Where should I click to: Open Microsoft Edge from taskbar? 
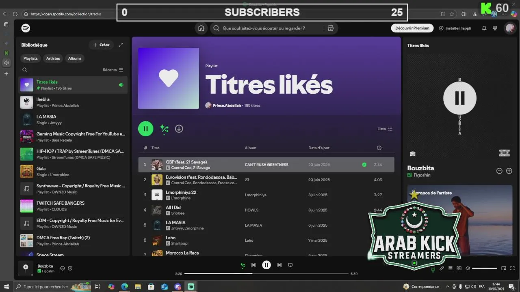[124, 287]
